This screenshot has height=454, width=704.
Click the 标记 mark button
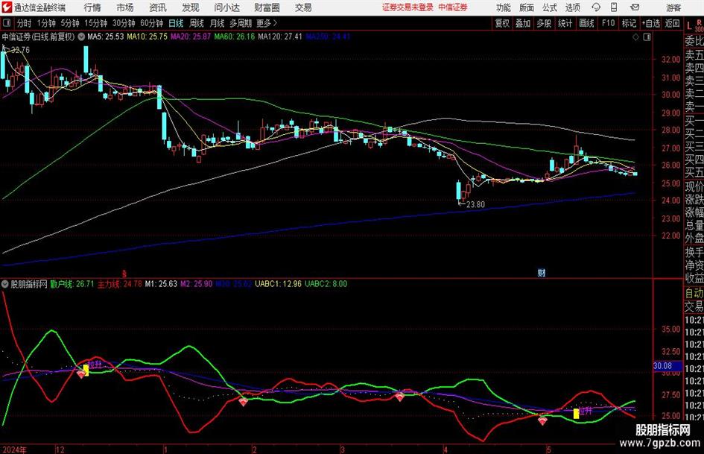[629, 23]
